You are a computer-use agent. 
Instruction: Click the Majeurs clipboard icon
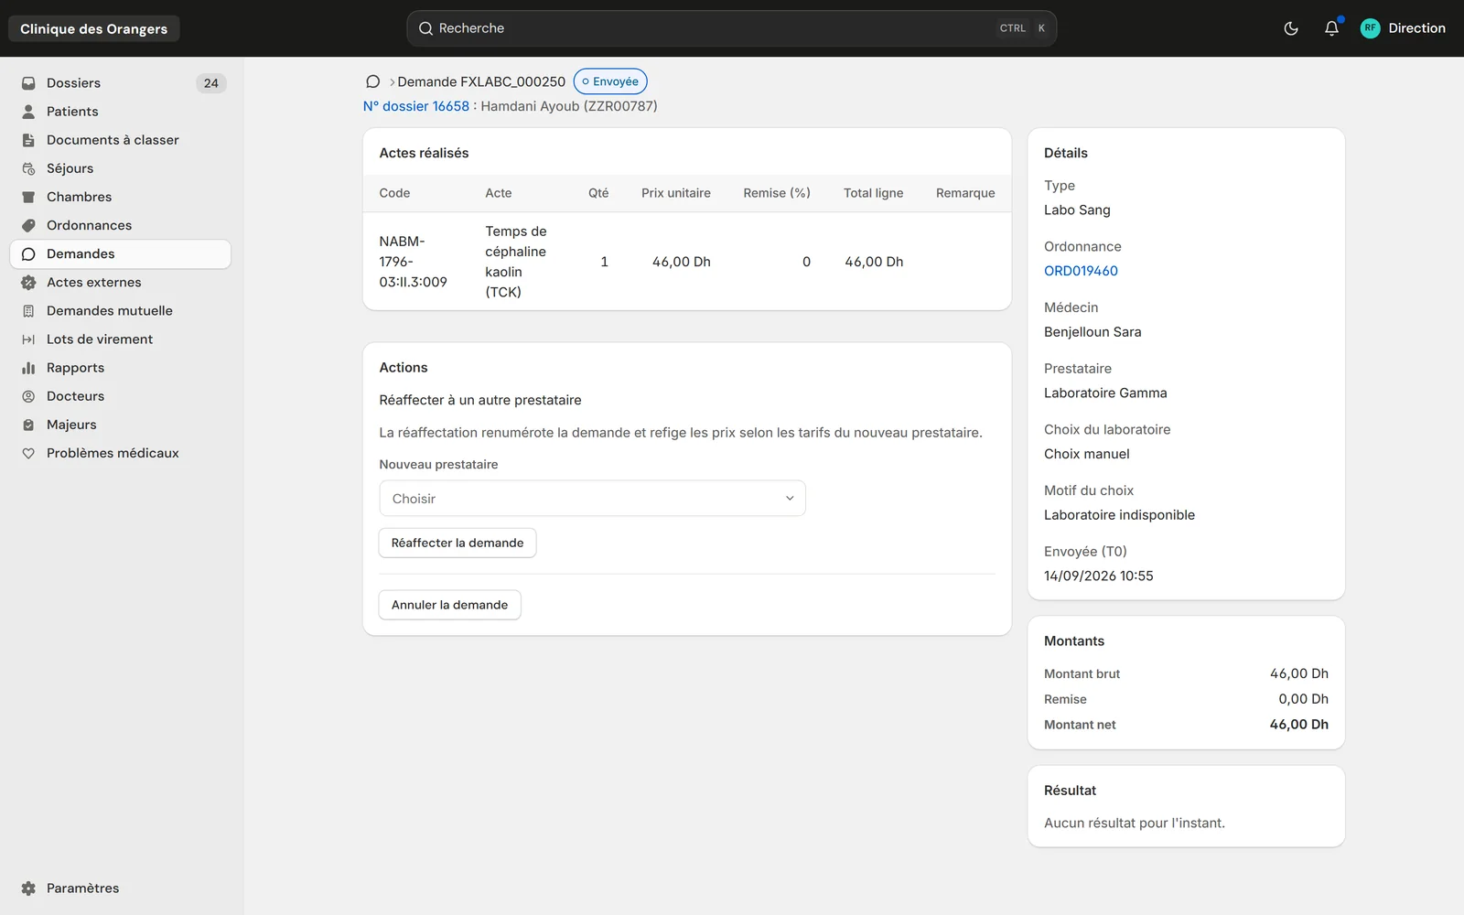point(28,425)
